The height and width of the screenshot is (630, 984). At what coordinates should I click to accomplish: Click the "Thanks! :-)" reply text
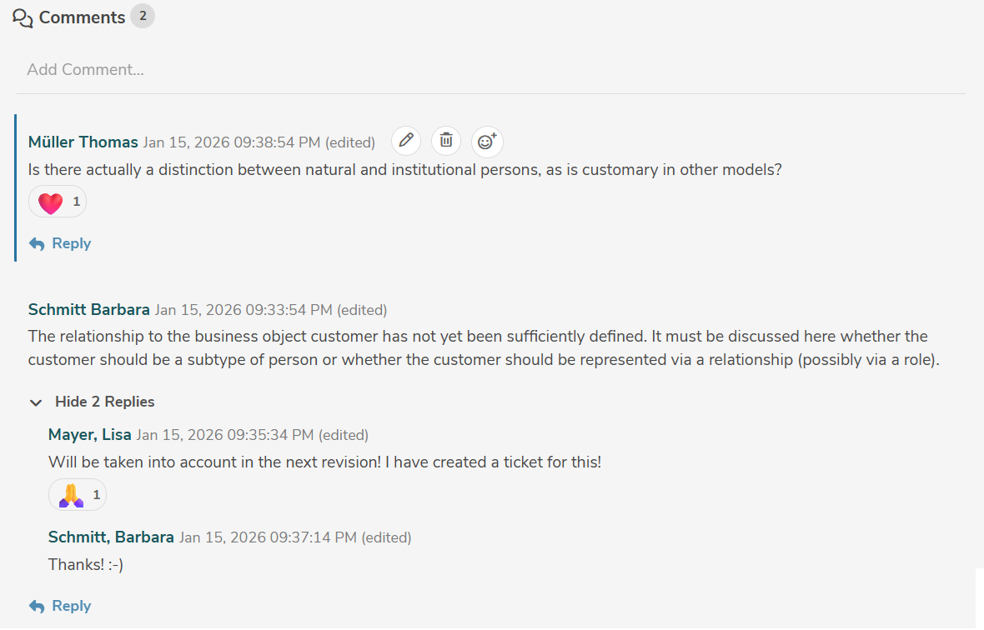click(86, 565)
